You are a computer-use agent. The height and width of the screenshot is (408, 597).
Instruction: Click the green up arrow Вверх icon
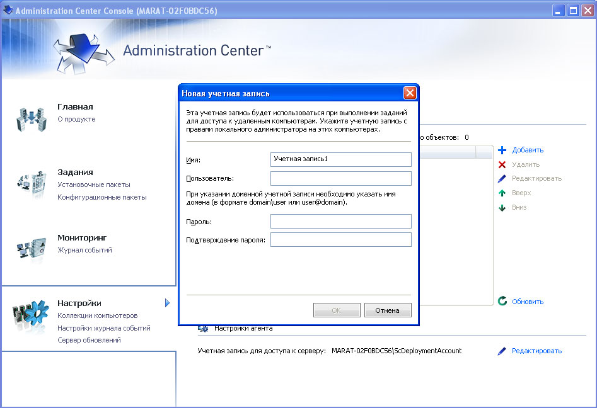[502, 193]
